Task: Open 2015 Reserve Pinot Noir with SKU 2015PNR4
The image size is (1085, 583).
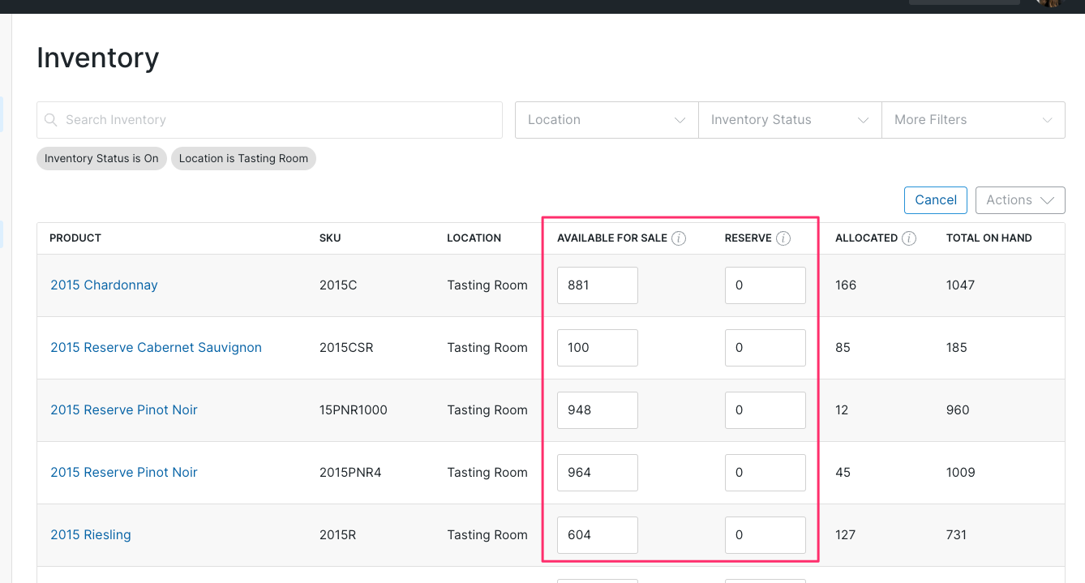Action: click(123, 472)
